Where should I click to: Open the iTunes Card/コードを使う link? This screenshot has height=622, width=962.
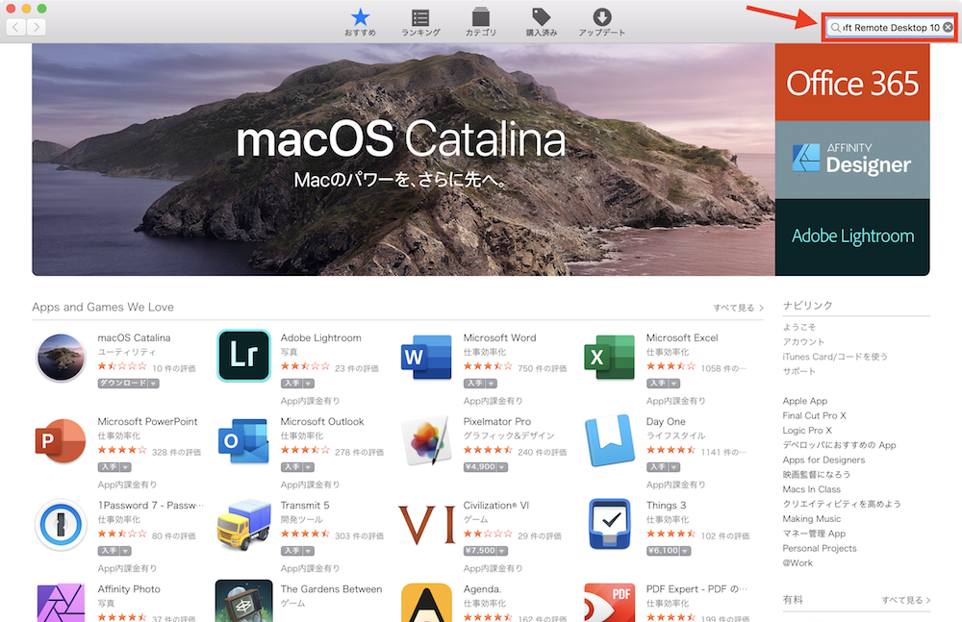click(x=835, y=357)
